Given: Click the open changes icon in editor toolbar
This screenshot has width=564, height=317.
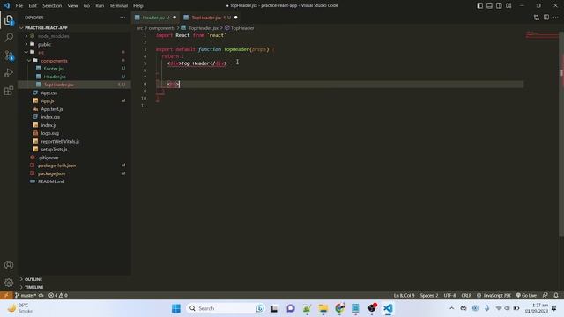Looking at the screenshot, I should click(x=537, y=18).
